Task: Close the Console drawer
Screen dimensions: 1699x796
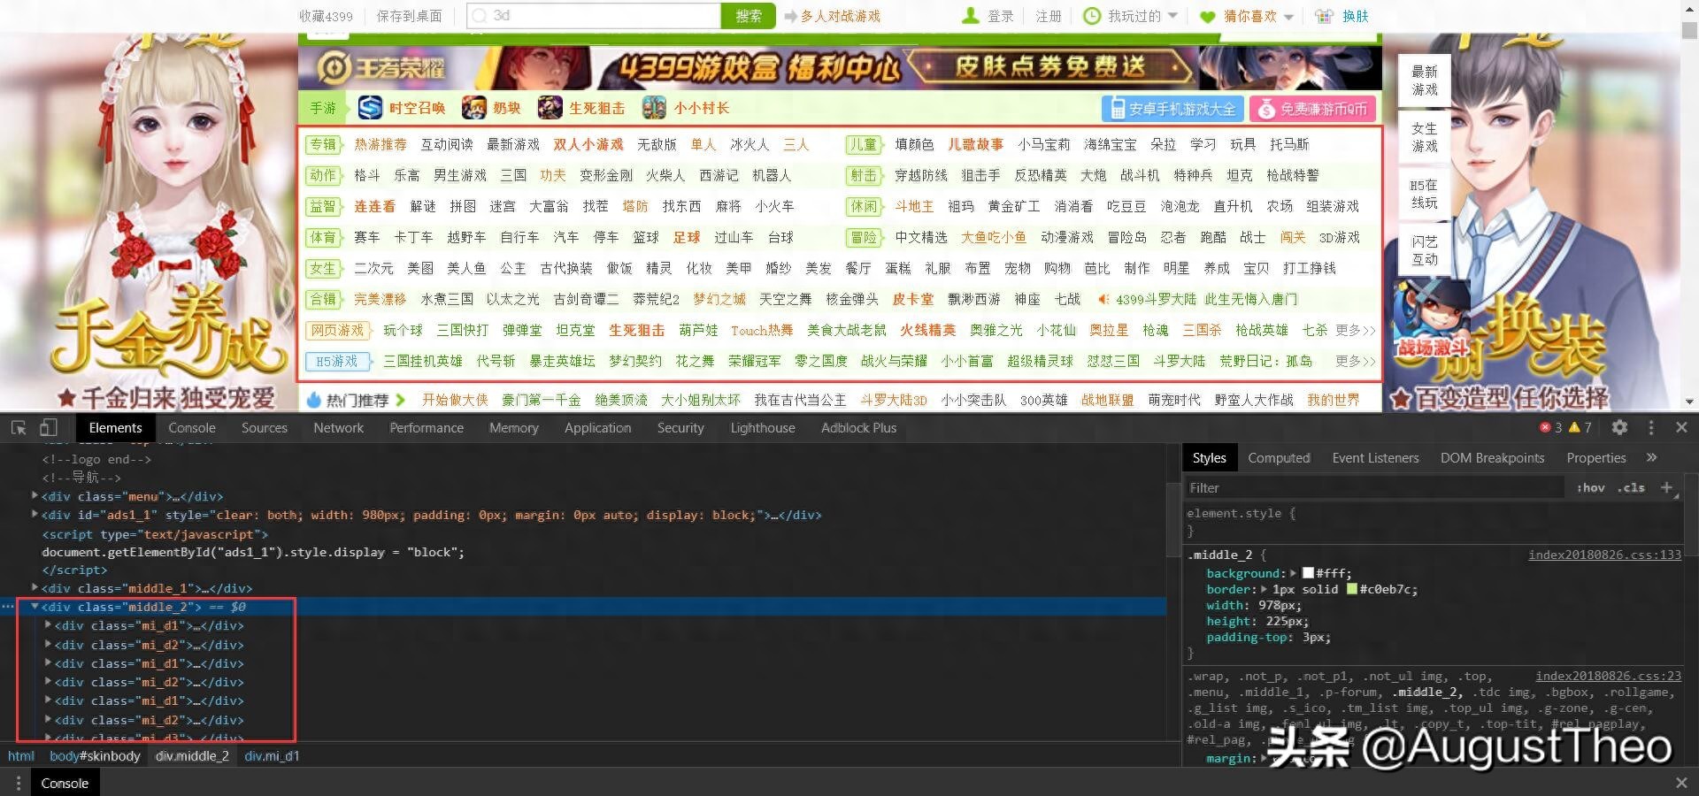Action: pos(1681,783)
